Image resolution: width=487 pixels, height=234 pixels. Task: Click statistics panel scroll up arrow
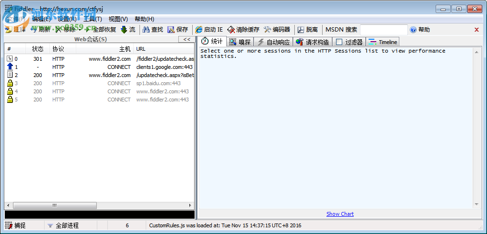(x=476, y=52)
